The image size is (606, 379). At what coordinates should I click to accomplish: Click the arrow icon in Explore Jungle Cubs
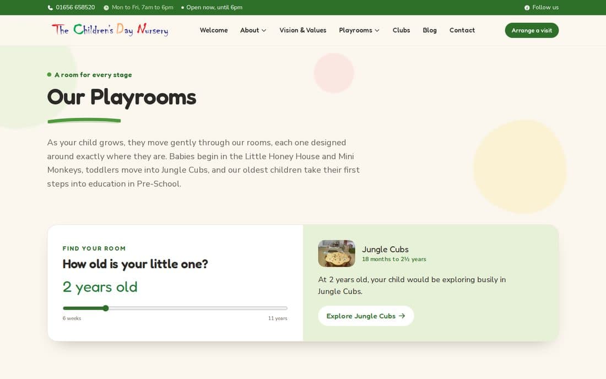tap(402, 316)
